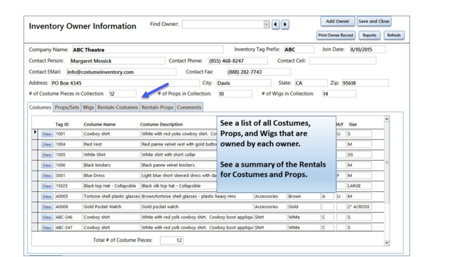View costume with Tag ID 1001

pos(47,134)
